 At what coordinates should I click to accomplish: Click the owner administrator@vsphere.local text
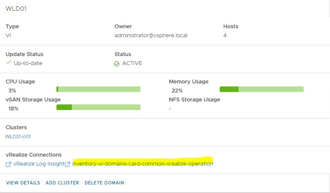pyautogui.click(x=151, y=35)
